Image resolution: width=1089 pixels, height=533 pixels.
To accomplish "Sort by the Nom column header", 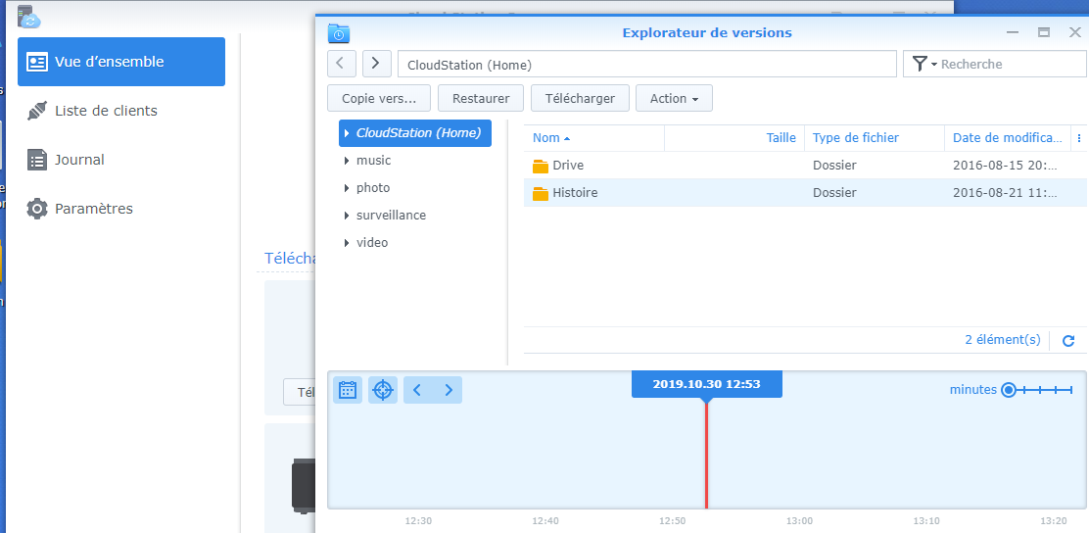I will [x=593, y=138].
